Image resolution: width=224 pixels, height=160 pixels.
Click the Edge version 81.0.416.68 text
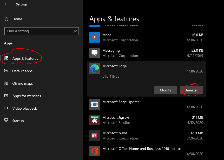(x=111, y=76)
